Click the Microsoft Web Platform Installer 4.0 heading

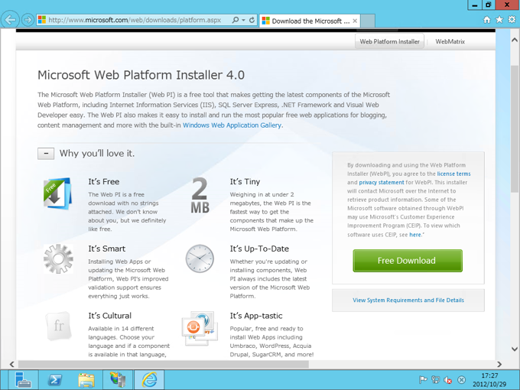141,75
